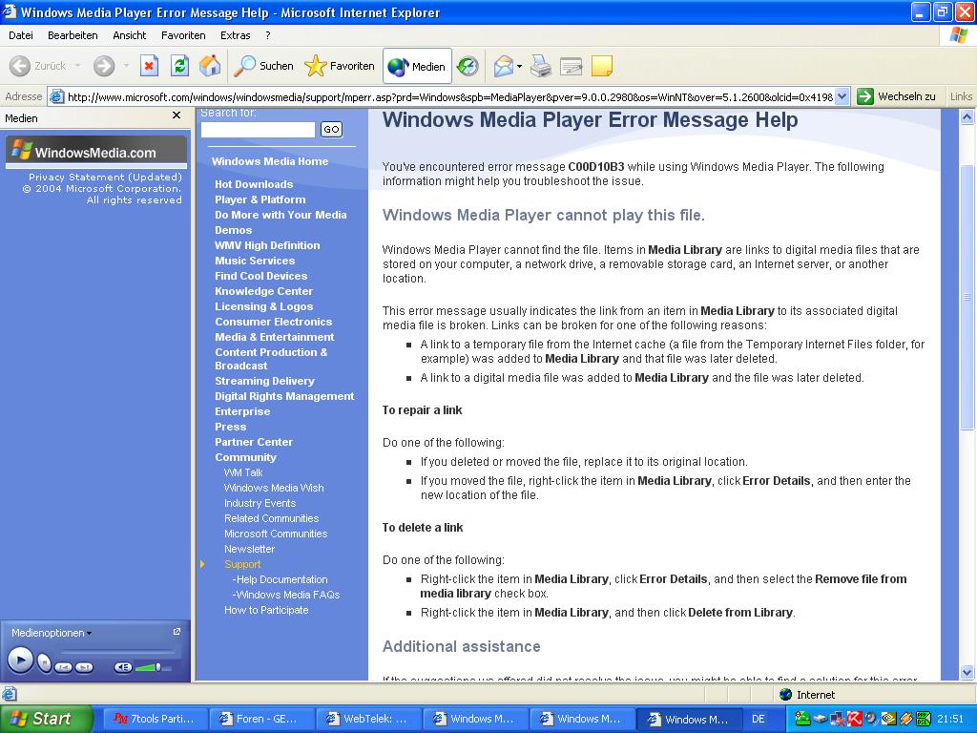Click the PPP DSL tray icon
977x733 pixels.
(923, 719)
